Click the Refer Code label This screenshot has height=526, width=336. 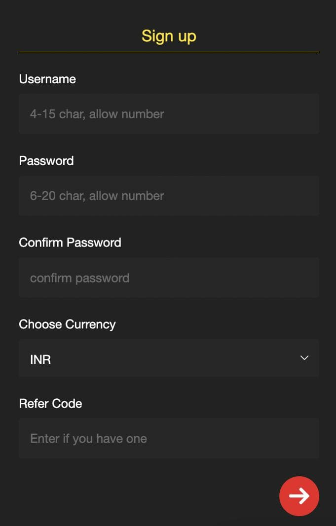tap(50, 404)
